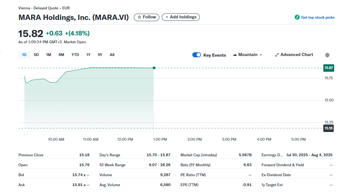The image size is (342, 193).
Task: Click the Ask value 15.91 x --
Action: click(81, 185)
